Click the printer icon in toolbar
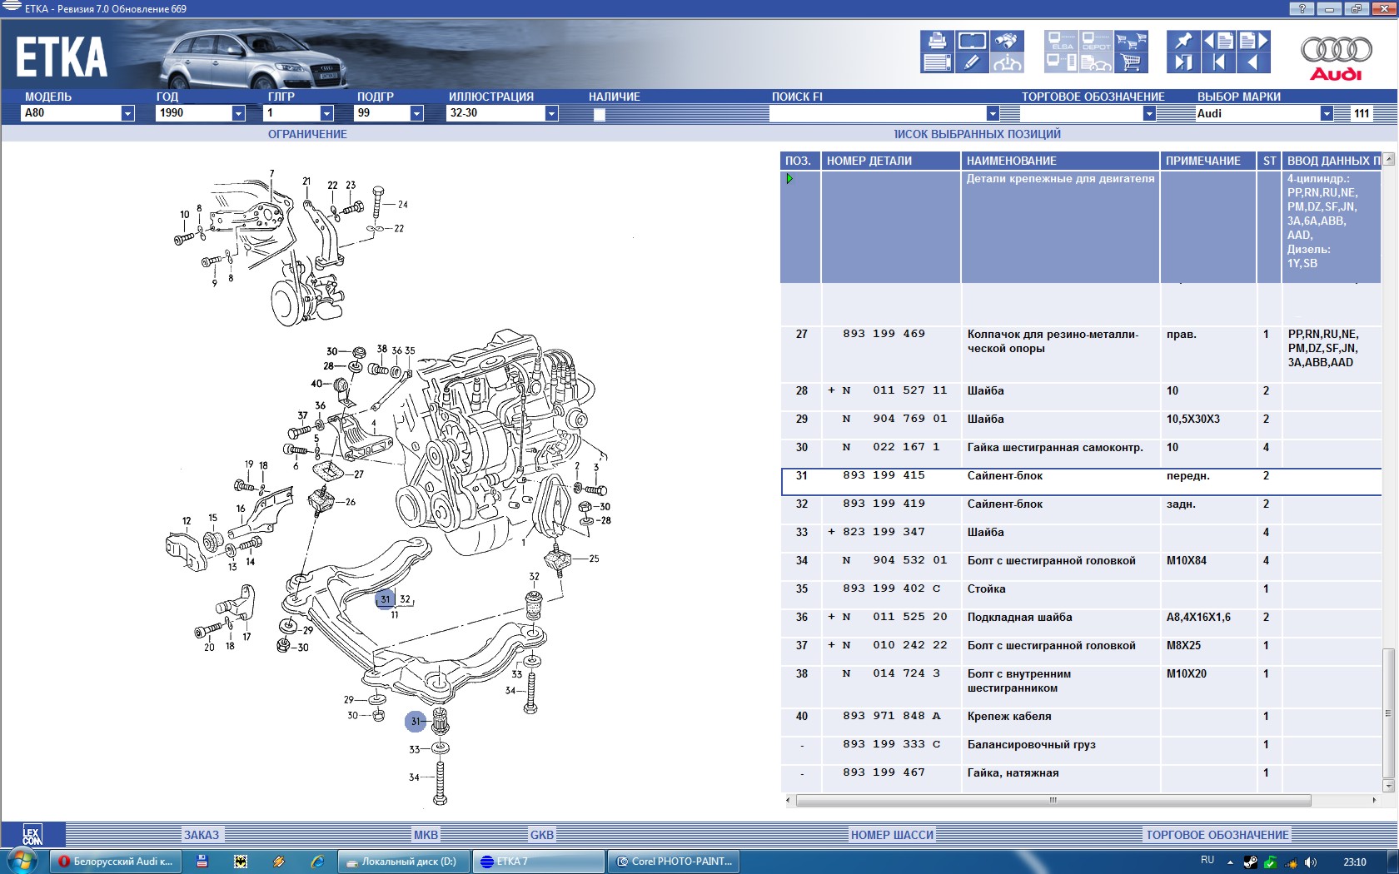This screenshot has height=874, width=1399. point(937,41)
